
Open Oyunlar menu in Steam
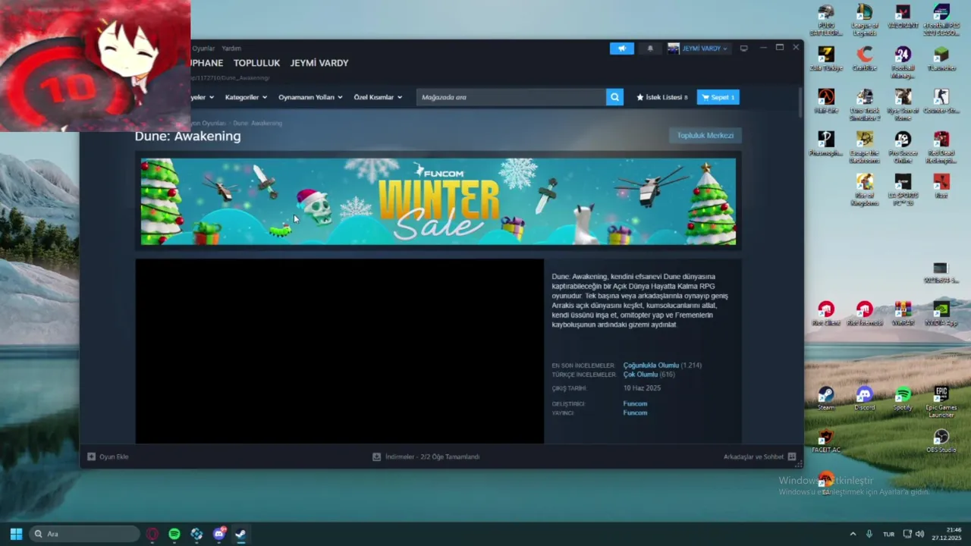click(x=203, y=49)
